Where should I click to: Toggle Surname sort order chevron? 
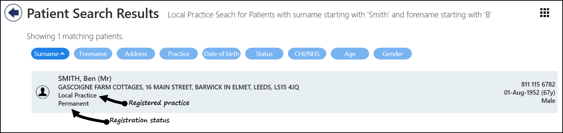(63, 54)
